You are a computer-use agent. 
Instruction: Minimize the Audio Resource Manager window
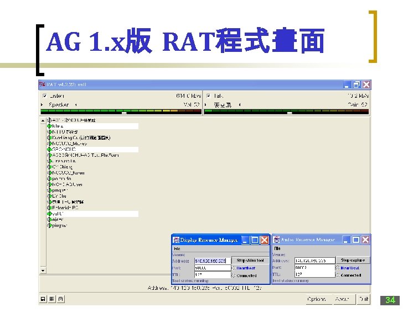coord(346,240)
